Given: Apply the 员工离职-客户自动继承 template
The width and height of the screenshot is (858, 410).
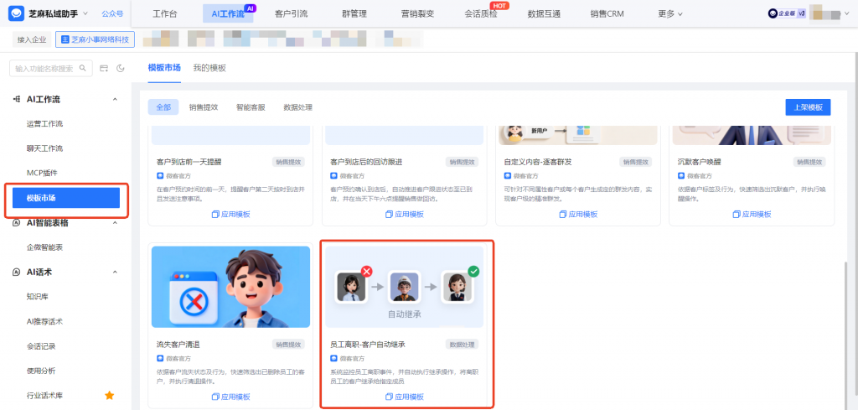Looking at the screenshot, I should coord(405,397).
